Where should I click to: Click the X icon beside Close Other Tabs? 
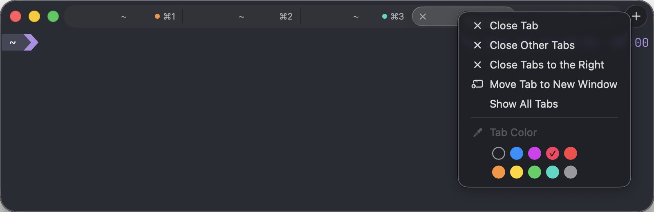coord(477,45)
